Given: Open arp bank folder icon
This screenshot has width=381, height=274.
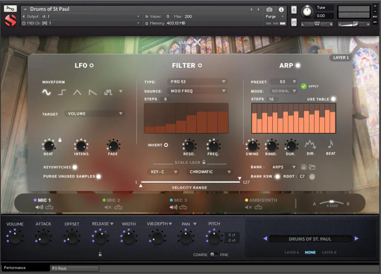Looking at the screenshot, I should pyautogui.click(x=312, y=167).
